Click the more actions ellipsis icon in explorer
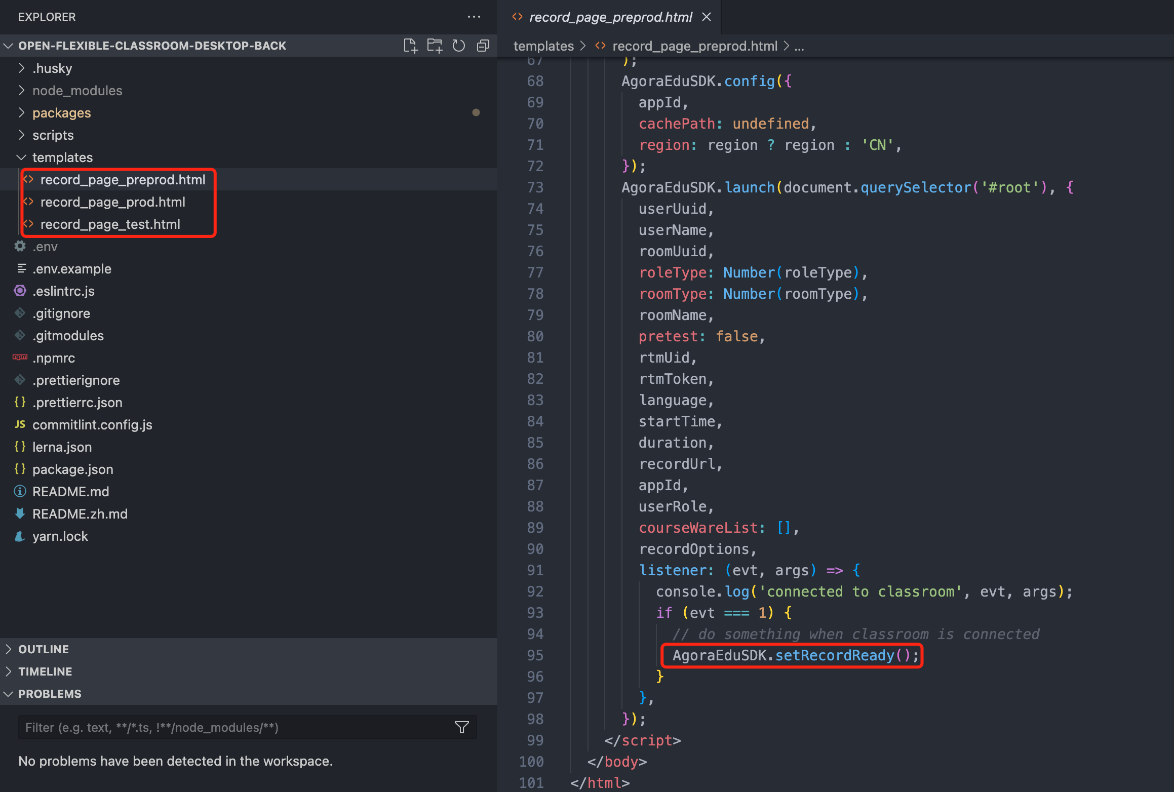The image size is (1174, 792). (x=474, y=16)
